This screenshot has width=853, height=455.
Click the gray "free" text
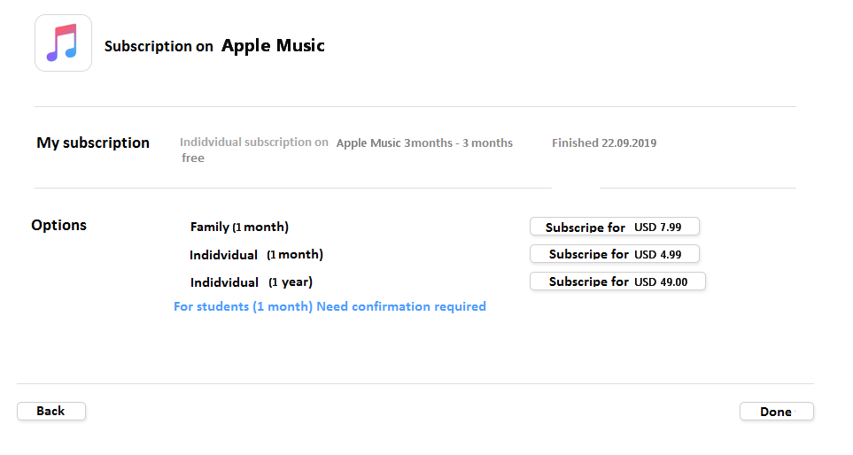(193, 158)
